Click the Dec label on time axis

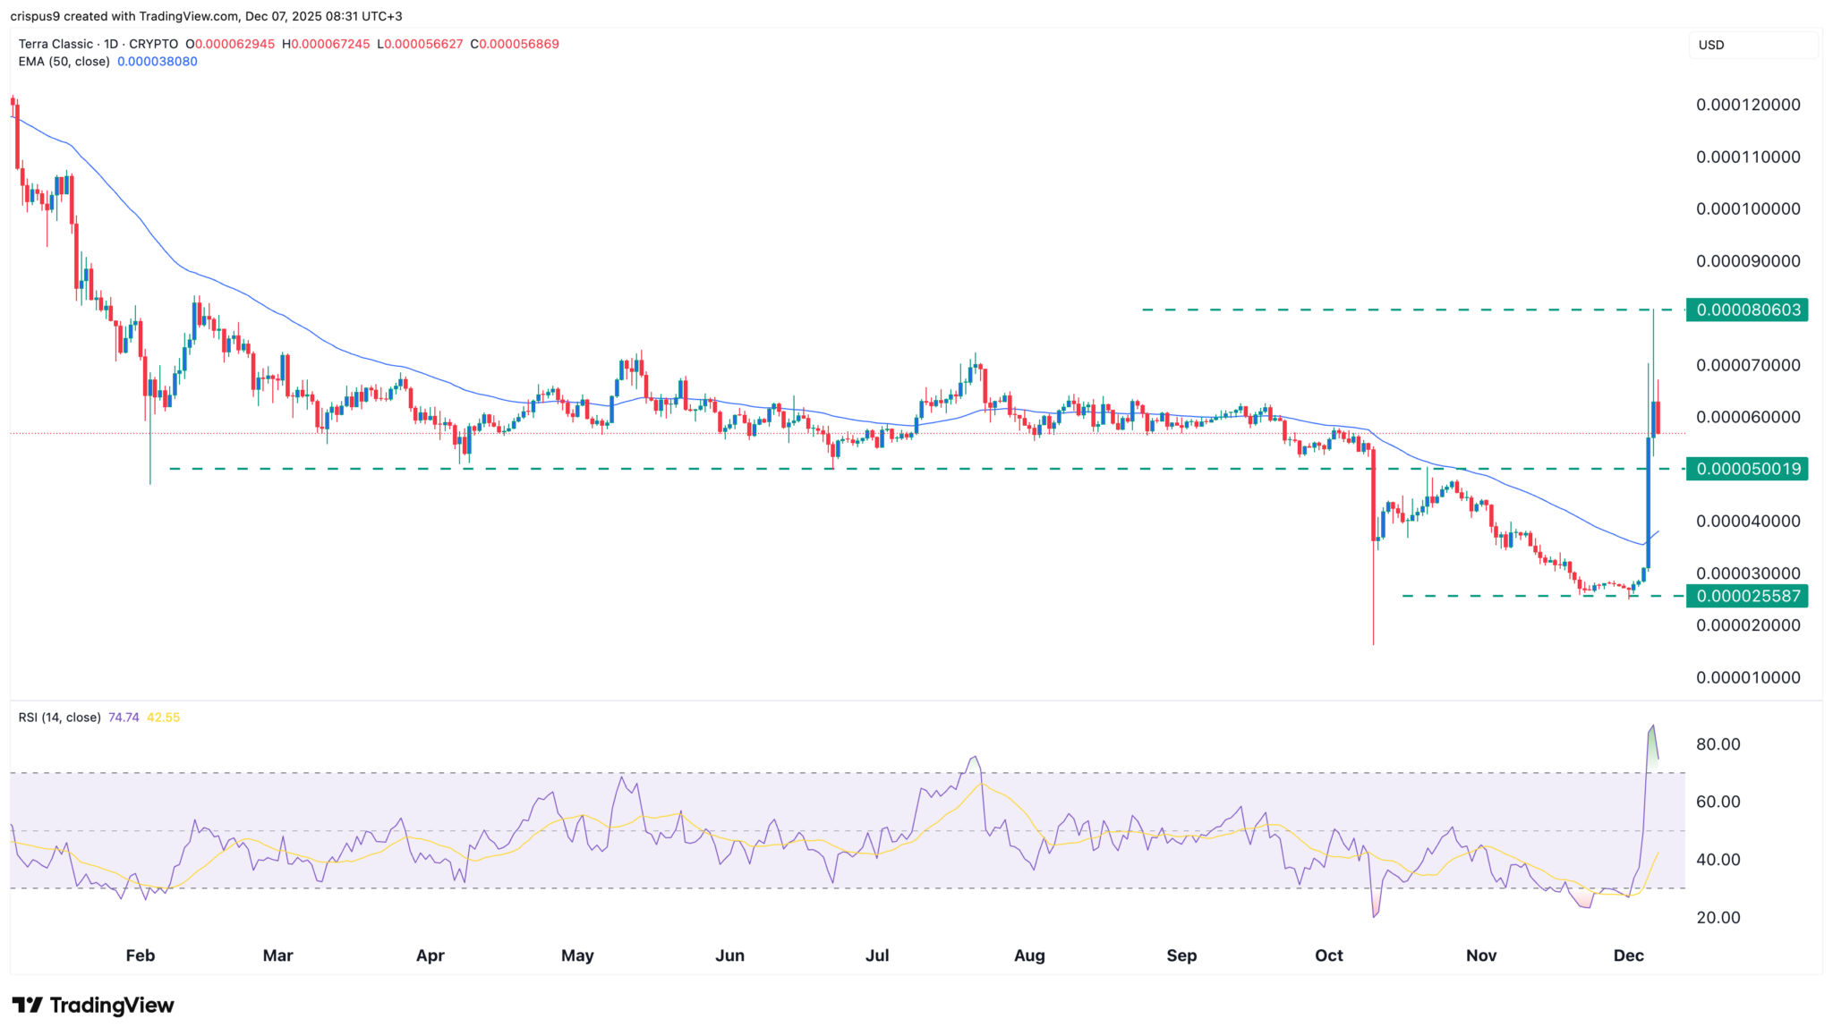tap(1628, 955)
